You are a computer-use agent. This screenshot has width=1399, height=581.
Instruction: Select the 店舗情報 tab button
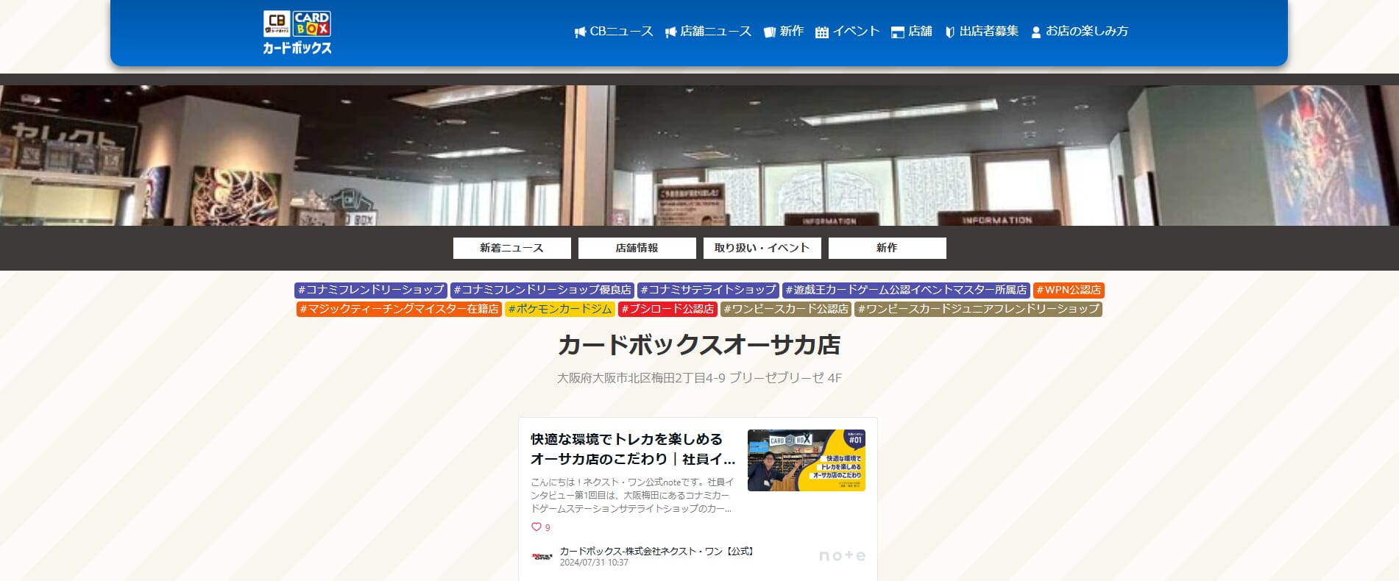pyautogui.click(x=637, y=248)
